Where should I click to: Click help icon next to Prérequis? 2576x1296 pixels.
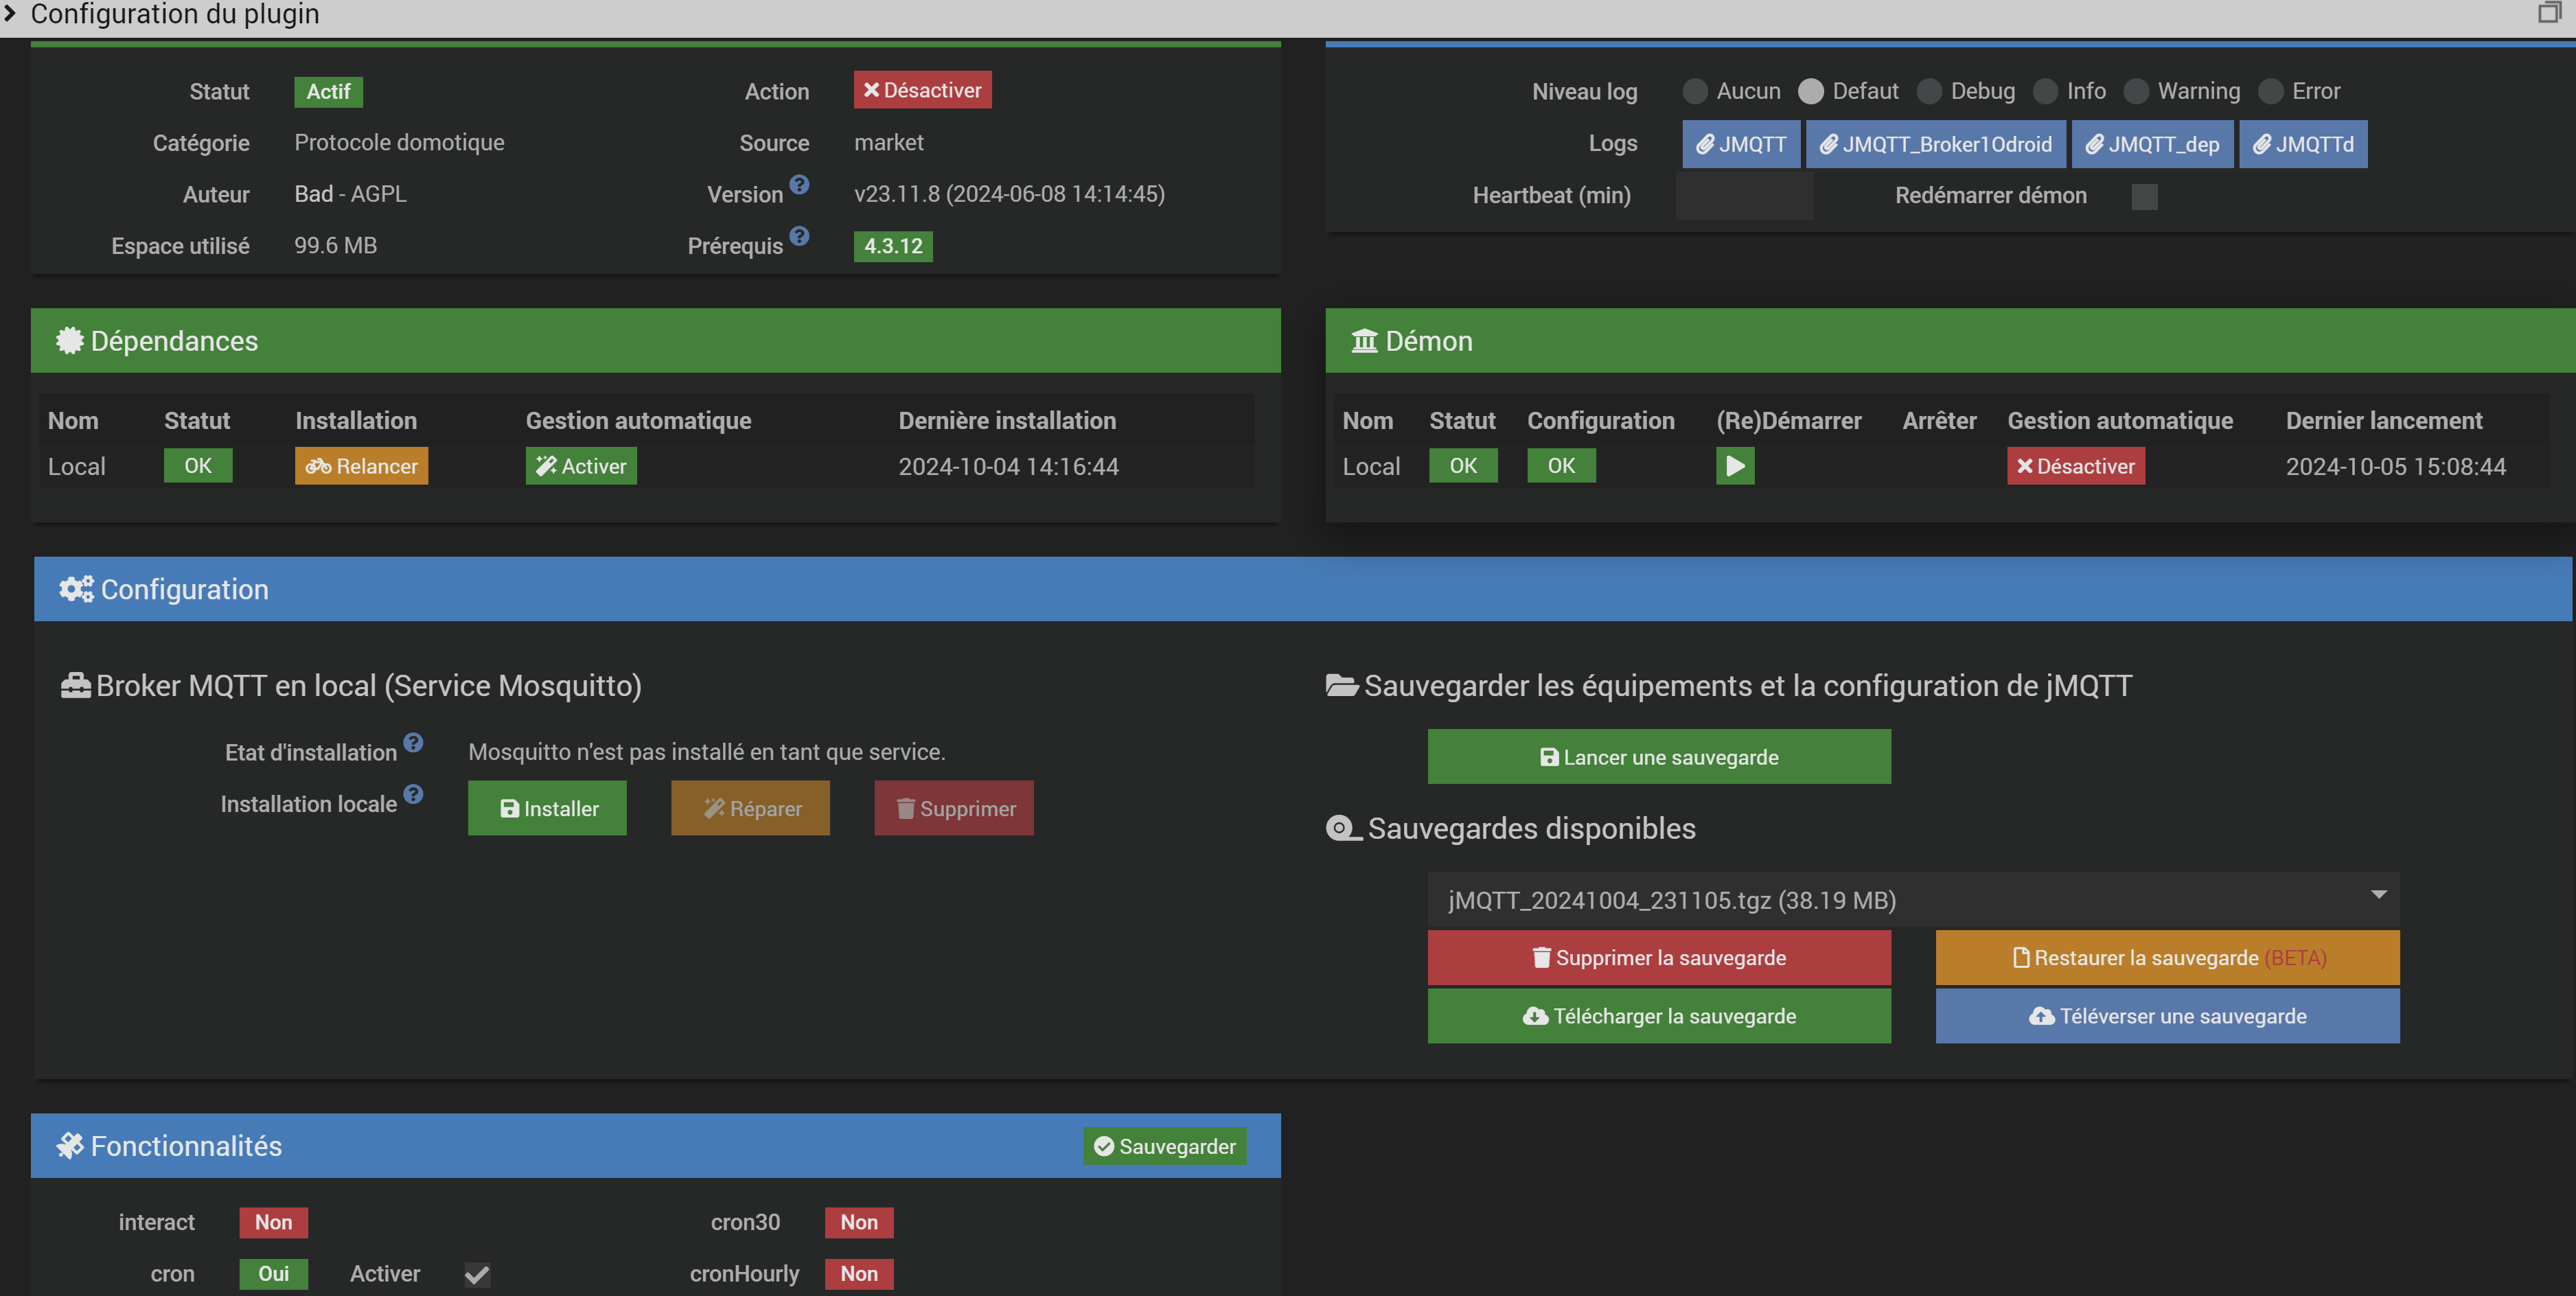click(799, 236)
